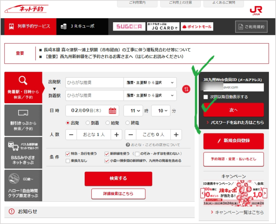Screen dimensions: 276x224
Task: Select the 出発 radio button
Action: coord(68,123)
